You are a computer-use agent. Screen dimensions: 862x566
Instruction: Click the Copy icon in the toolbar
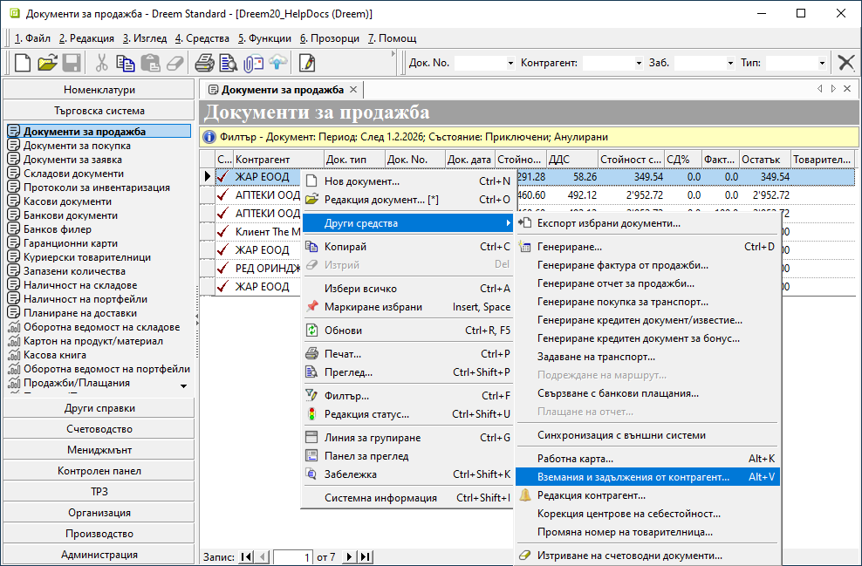tap(126, 63)
